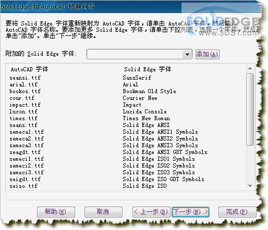Select the AutoCAD font lucon.ttf

[23, 111]
